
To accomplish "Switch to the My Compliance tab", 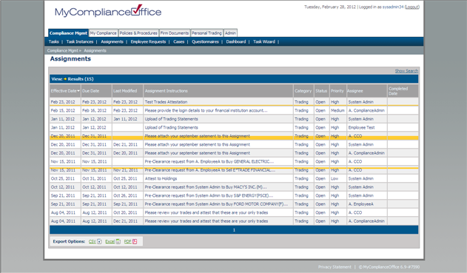I will 104,33.
